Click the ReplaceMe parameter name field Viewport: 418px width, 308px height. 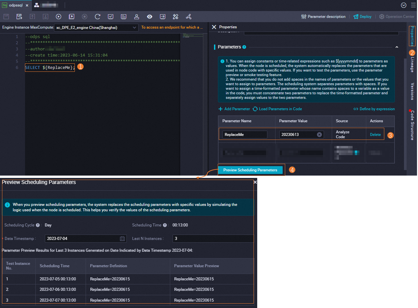coord(245,134)
